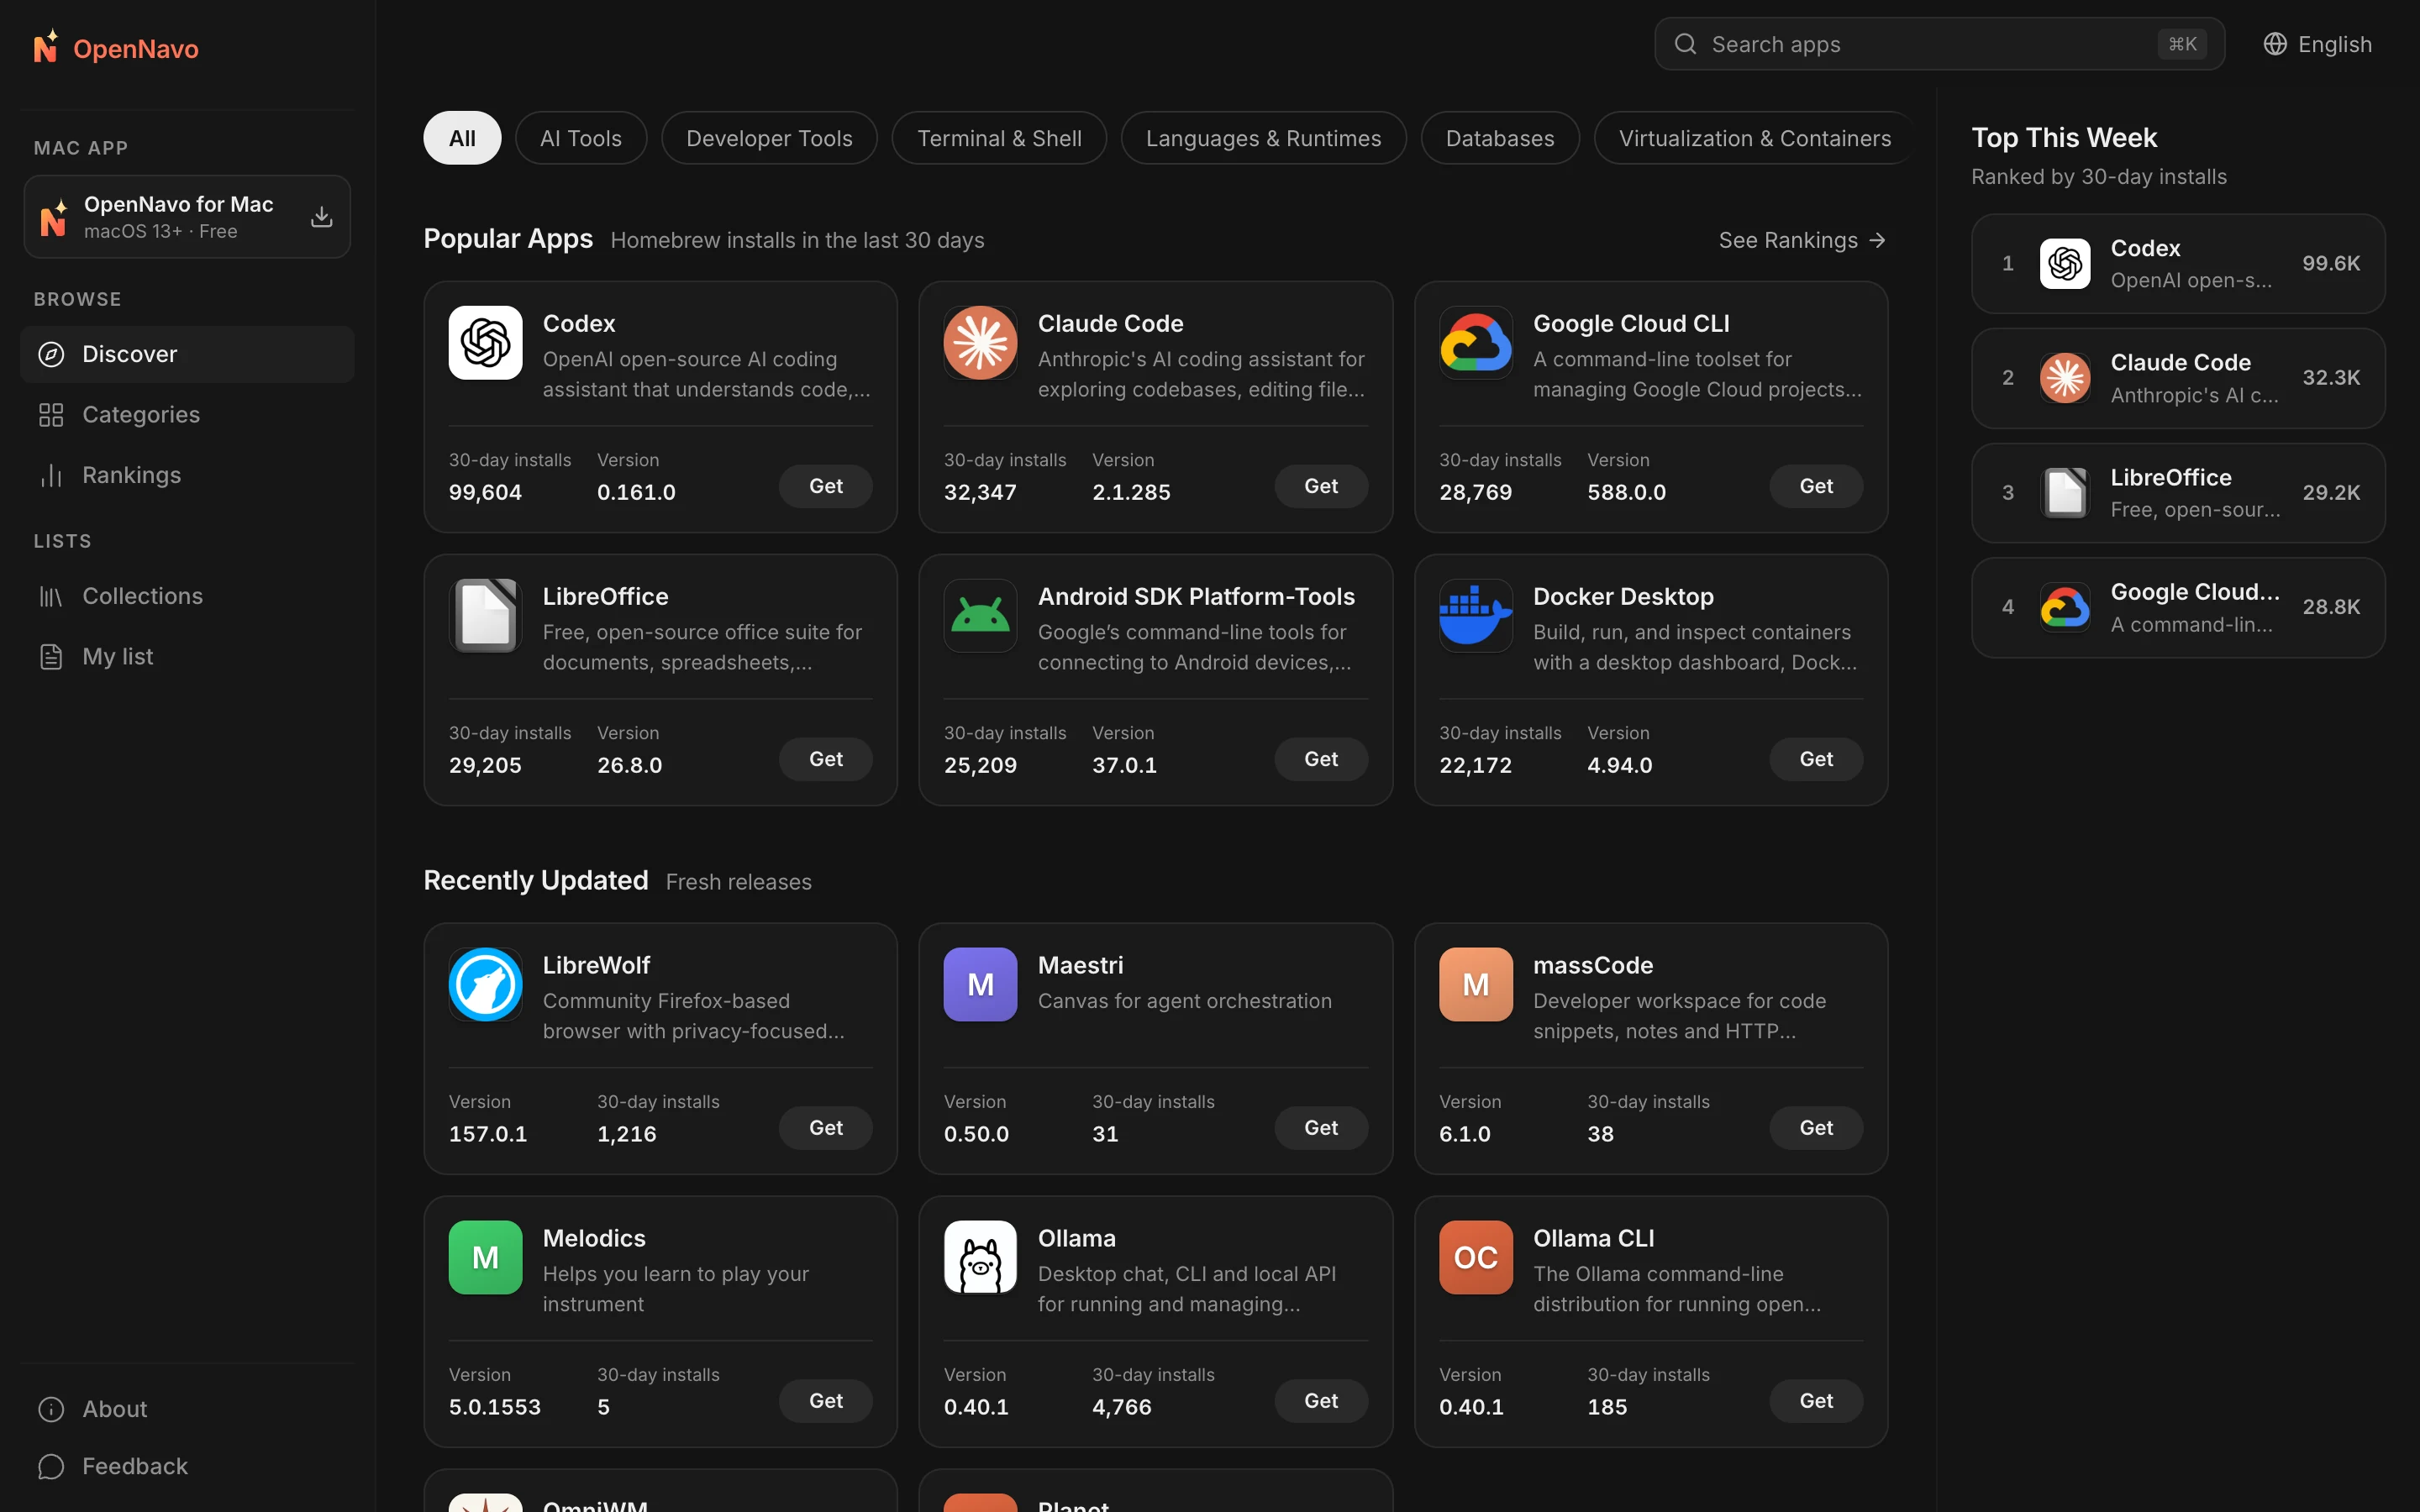Image resolution: width=2420 pixels, height=1512 pixels.
Task: Click the Melodics green M icon
Action: click(x=485, y=1258)
